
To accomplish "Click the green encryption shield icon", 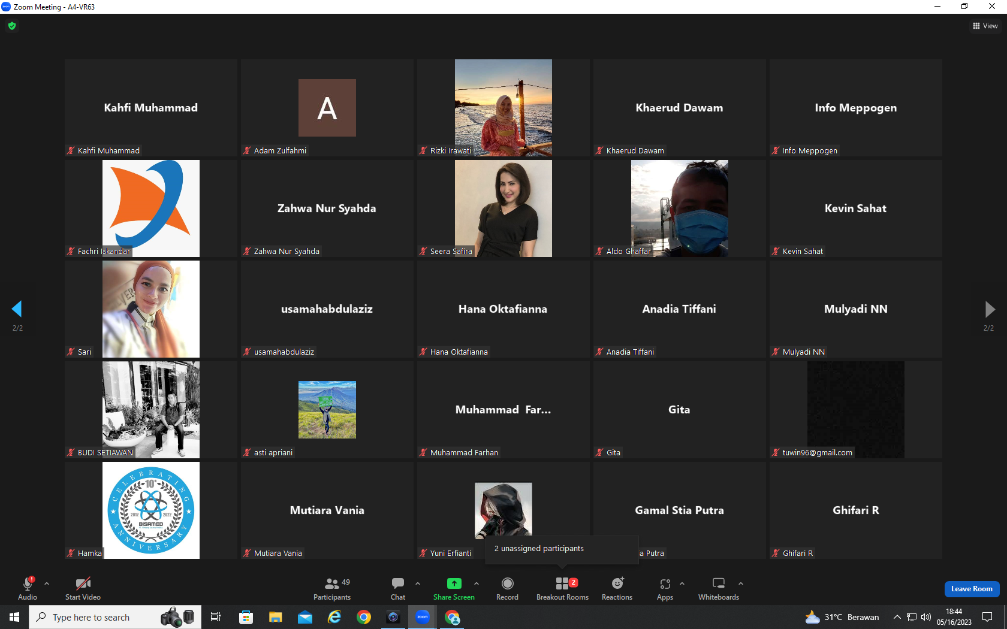I will coord(12,26).
